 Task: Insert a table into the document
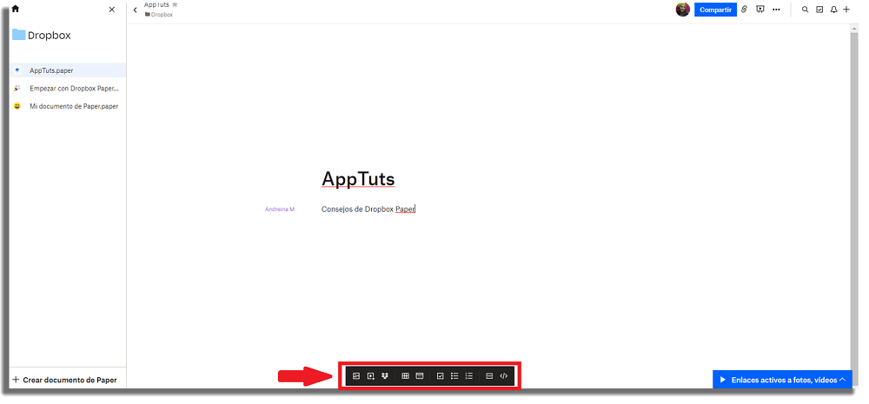click(405, 375)
